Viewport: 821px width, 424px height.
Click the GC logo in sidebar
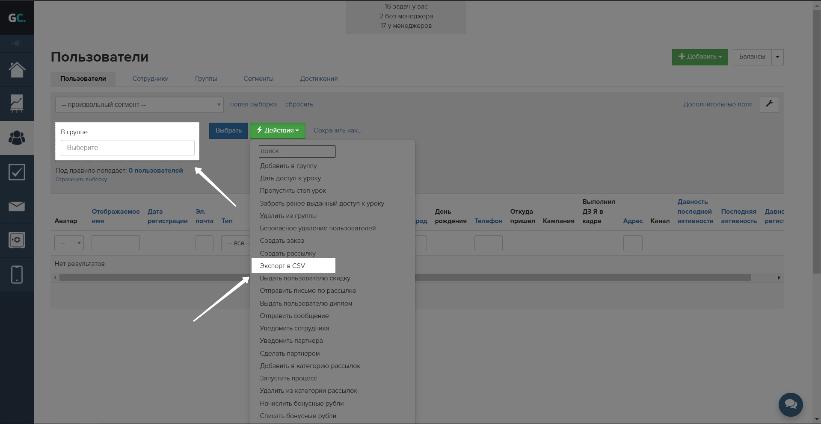coord(17,18)
